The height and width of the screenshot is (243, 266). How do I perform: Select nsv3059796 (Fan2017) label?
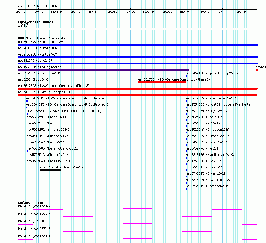204,148
